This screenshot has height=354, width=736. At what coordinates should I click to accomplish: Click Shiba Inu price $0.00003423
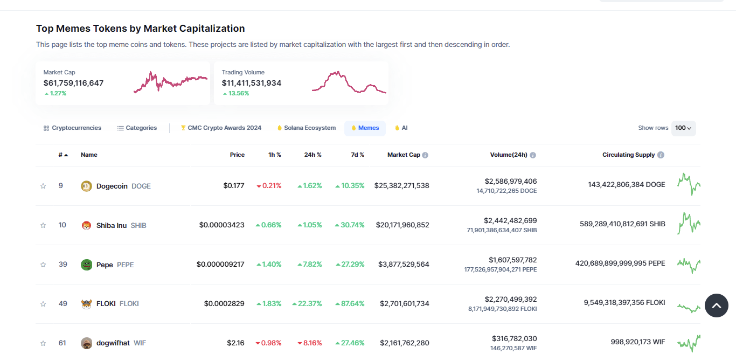point(222,225)
